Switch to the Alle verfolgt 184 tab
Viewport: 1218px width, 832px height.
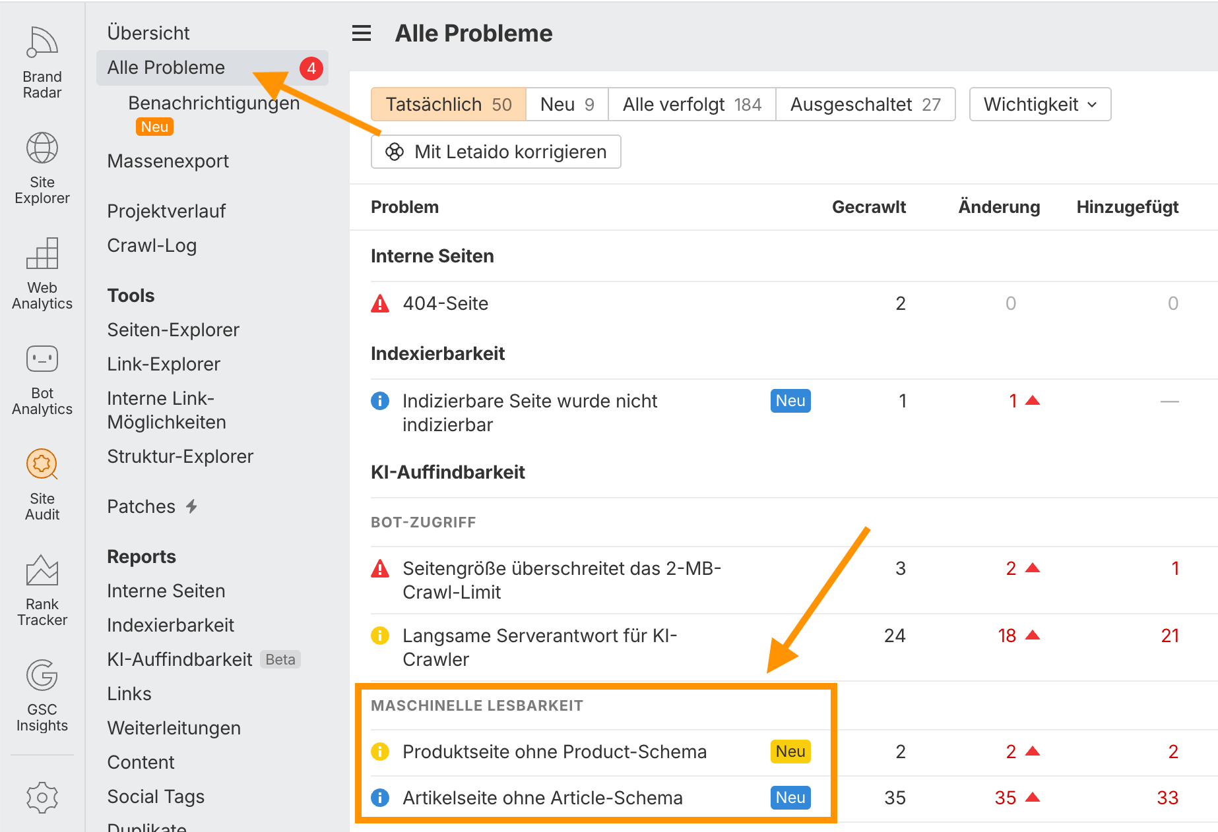(692, 104)
